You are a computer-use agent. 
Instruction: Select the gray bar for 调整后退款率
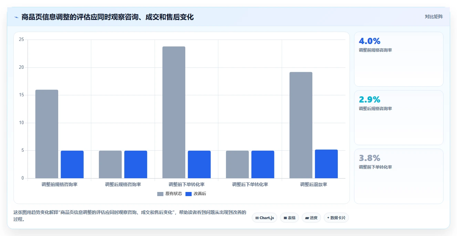301,125
